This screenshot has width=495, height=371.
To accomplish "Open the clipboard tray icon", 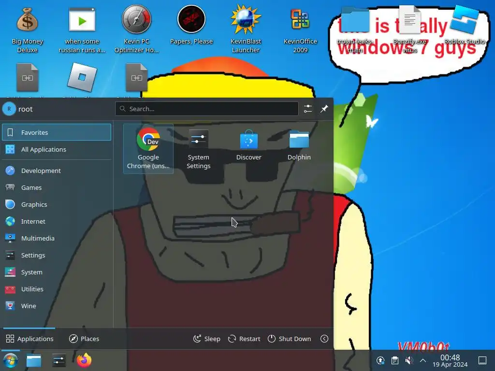I will click(x=394, y=360).
